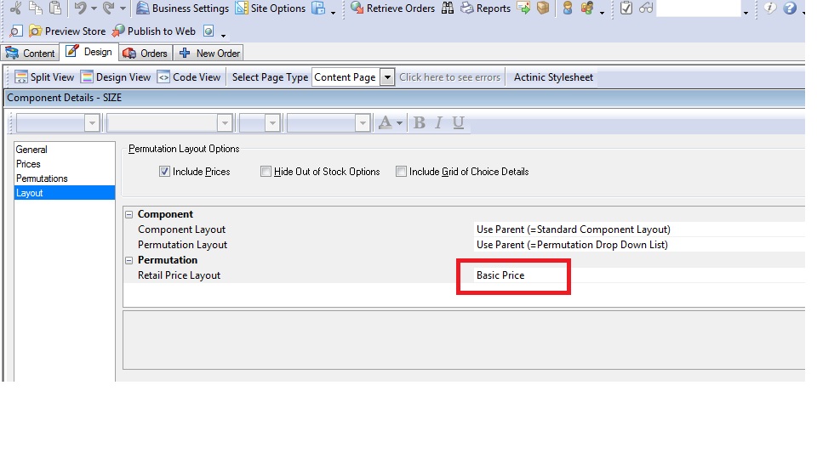Click the Publish to Web icon
The width and height of the screenshot is (817, 459).
(118, 31)
